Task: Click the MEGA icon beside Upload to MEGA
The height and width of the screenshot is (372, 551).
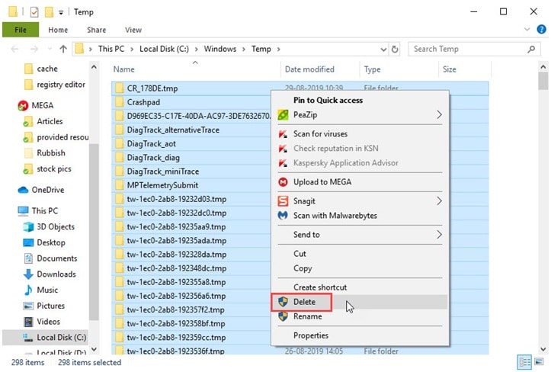Action: 283,182
